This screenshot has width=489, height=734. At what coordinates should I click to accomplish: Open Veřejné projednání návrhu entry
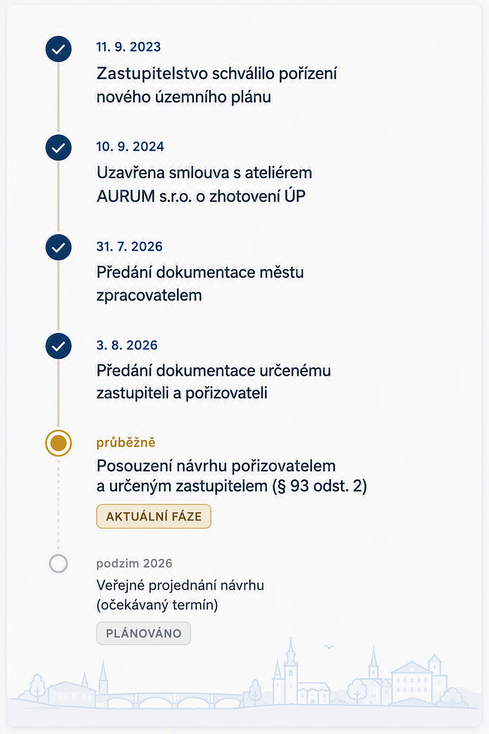[180, 595]
